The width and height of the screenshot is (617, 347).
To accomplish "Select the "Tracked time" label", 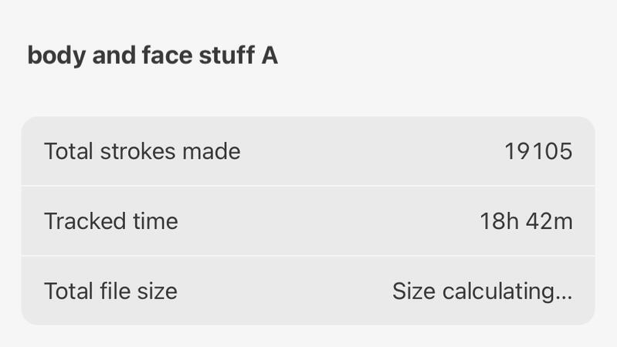I will click(111, 221).
